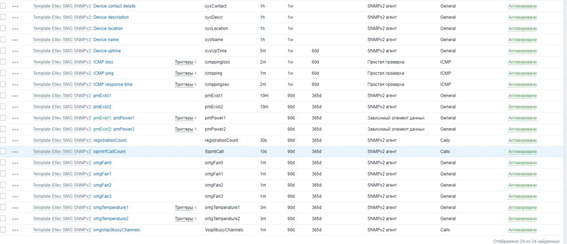Viewport: 567px width, 244px height.
Task: Open the three-dot menu for smgFan3
Action: click(x=15, y=197)
